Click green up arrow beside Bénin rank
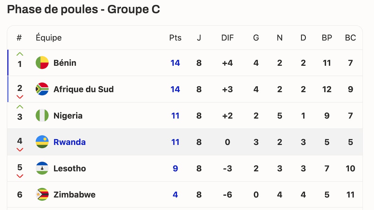Viewport: 374px width, 210px height. tap(20, 54)
